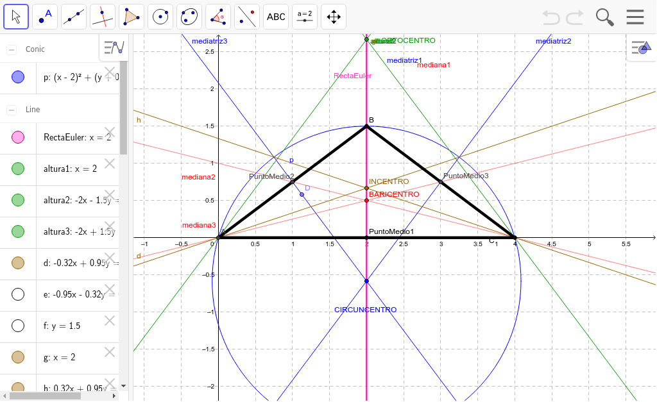Select the 'f: y = 1.5' entry
Viewport: 657px width, 402px height.
tap(62, 326)
